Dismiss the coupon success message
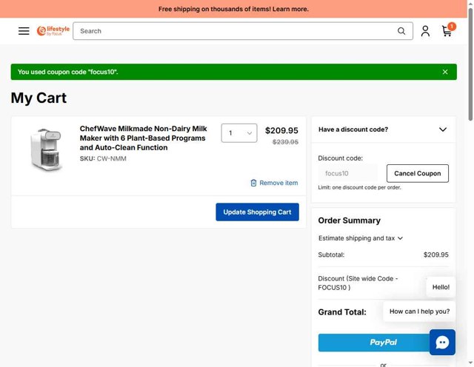The height and width of the screenshot is (367, 474). pos(445,72)
